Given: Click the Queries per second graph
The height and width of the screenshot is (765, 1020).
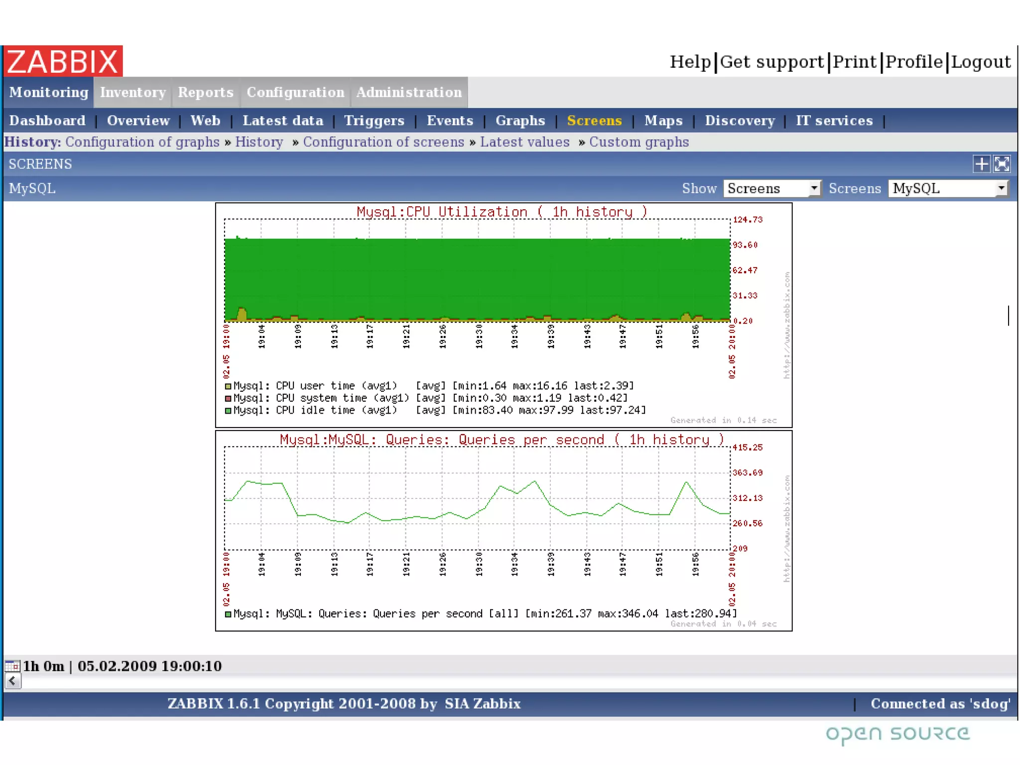Looking at the screenshot, I should pos(477,498).
